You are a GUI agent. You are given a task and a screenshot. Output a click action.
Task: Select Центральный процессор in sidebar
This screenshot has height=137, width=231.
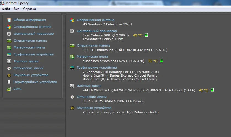(34, 34)
